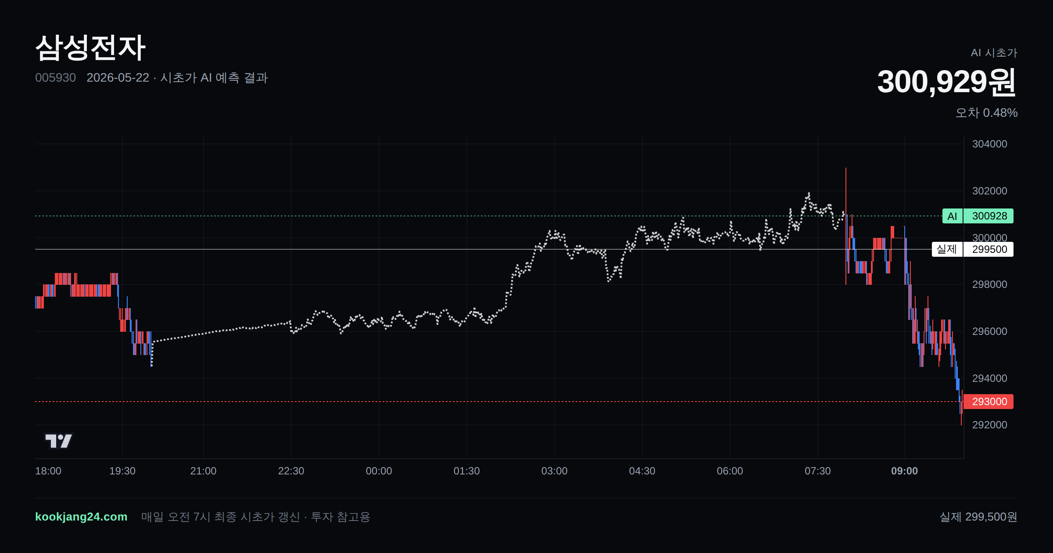Click the 299500 actual price label
Viewport: 1053px width, 553px height.
[x=989, y=249]
